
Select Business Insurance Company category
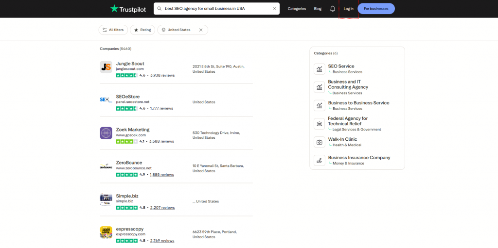[359, 158]
